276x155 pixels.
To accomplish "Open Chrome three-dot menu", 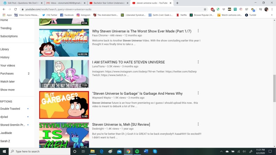I will point(272,9).
